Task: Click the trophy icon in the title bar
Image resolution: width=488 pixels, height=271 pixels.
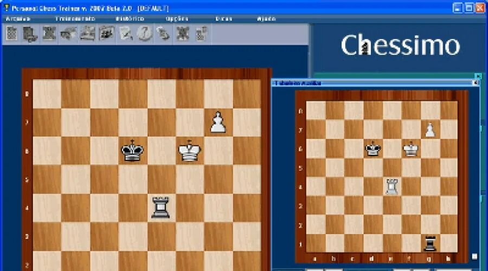Action: [6, 8]
